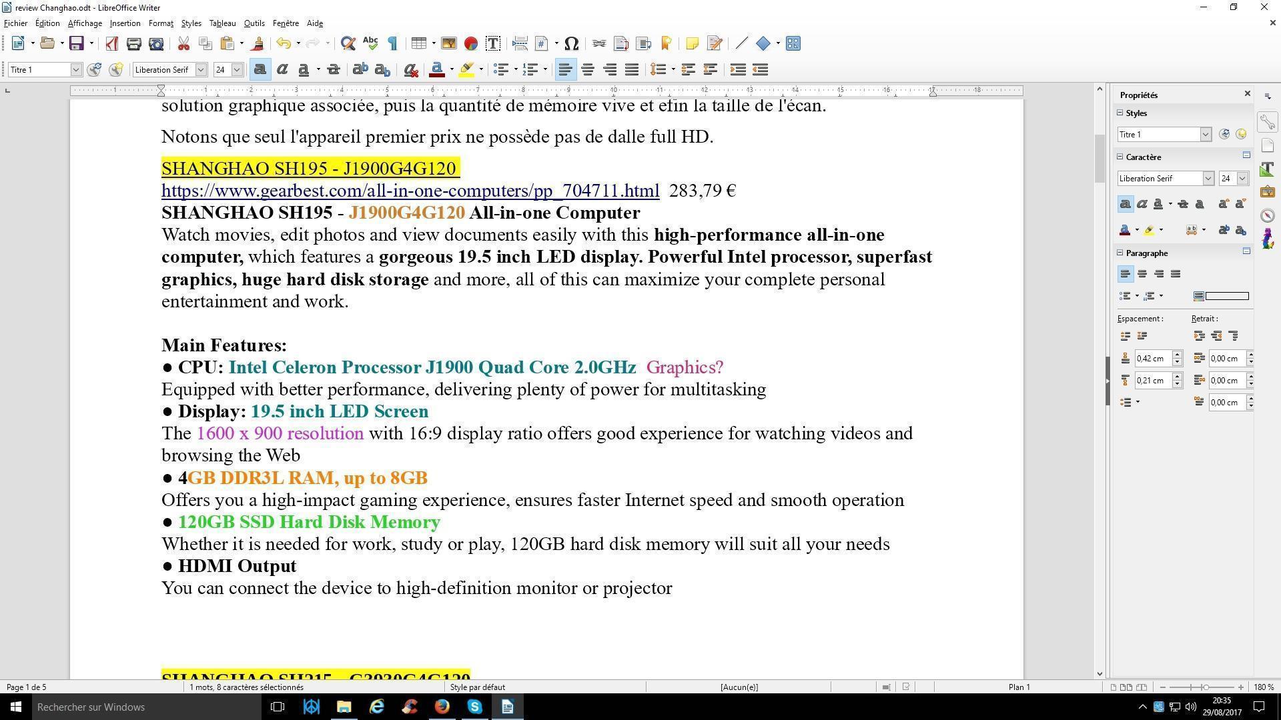Open Navigator from sidebar compass icon
This screenshot has width=1281, height=720.
[1268, 216]
